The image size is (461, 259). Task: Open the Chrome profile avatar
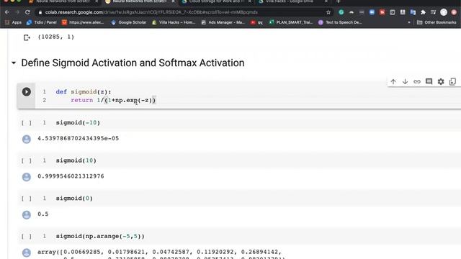[x=444, y=12]
